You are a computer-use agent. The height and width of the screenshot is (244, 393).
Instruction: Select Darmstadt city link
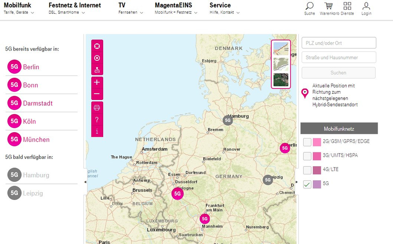tap(38, 103)
